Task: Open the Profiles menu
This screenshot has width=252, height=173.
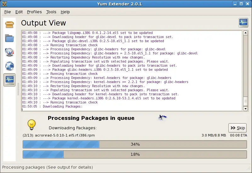Action: (x=34, y=12)
